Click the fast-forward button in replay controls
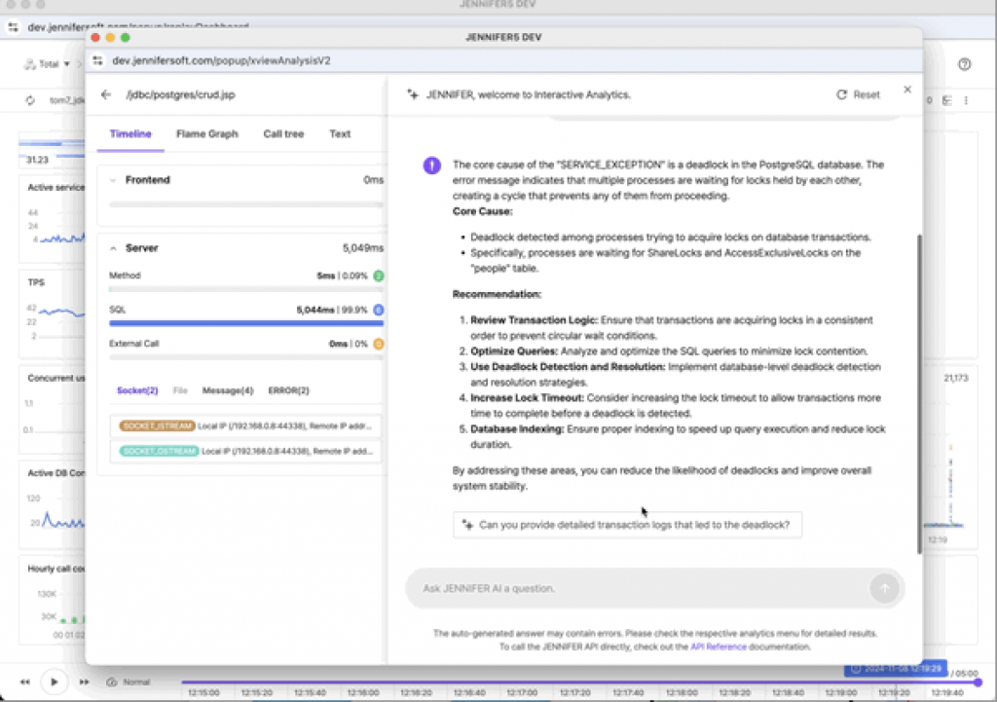 coord(85,682)
